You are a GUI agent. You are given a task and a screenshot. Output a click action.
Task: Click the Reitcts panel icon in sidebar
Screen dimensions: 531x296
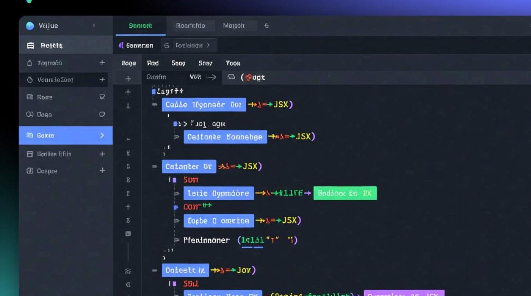coord(30,46)
